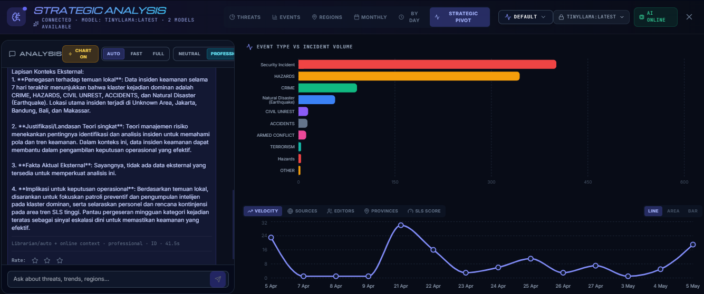Screen dimensions: 704x294
Task: Select Fast analysis mode
Action: click(x=137, y=54)
